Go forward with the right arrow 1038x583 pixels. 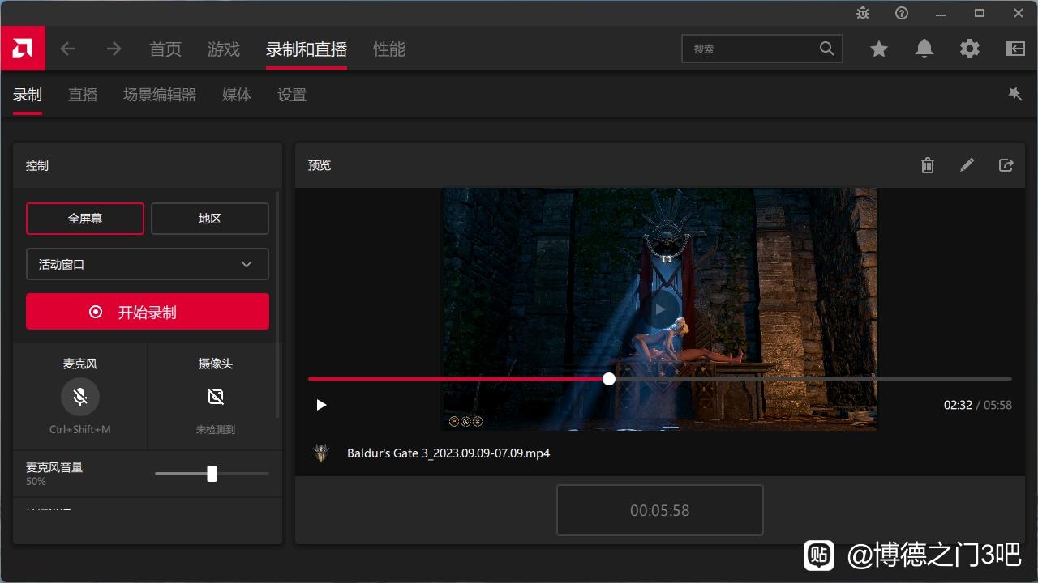click(114, 49)
